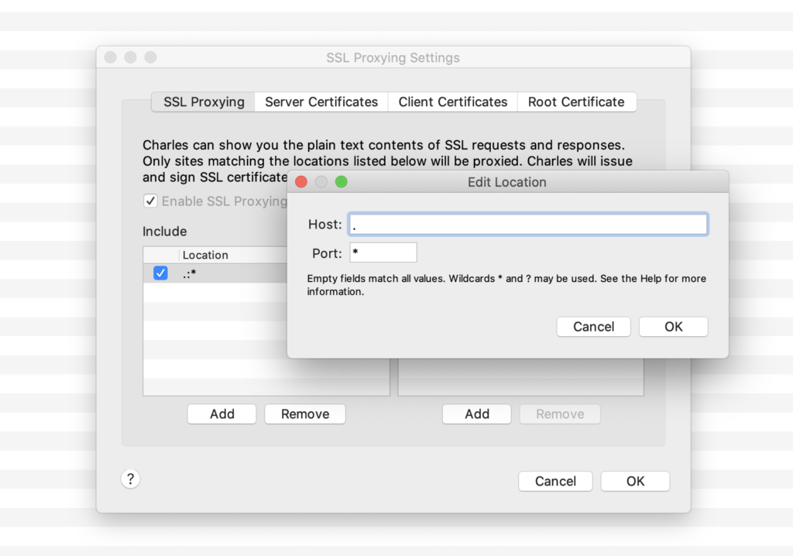Click the Location column header

point(205,255)
